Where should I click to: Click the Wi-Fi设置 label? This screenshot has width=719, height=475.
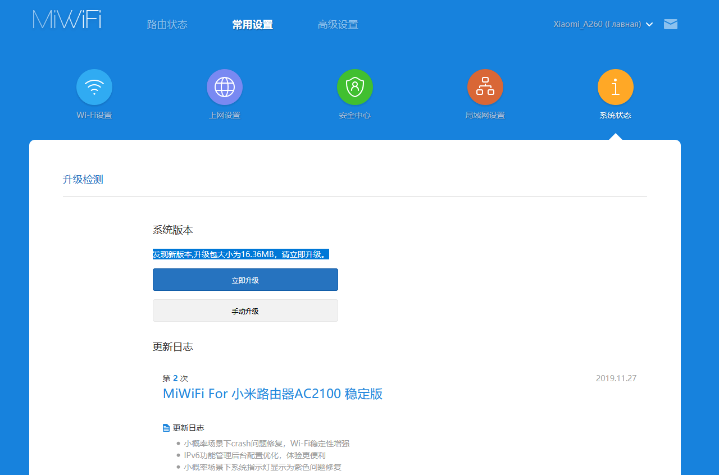tap(94, 116)
